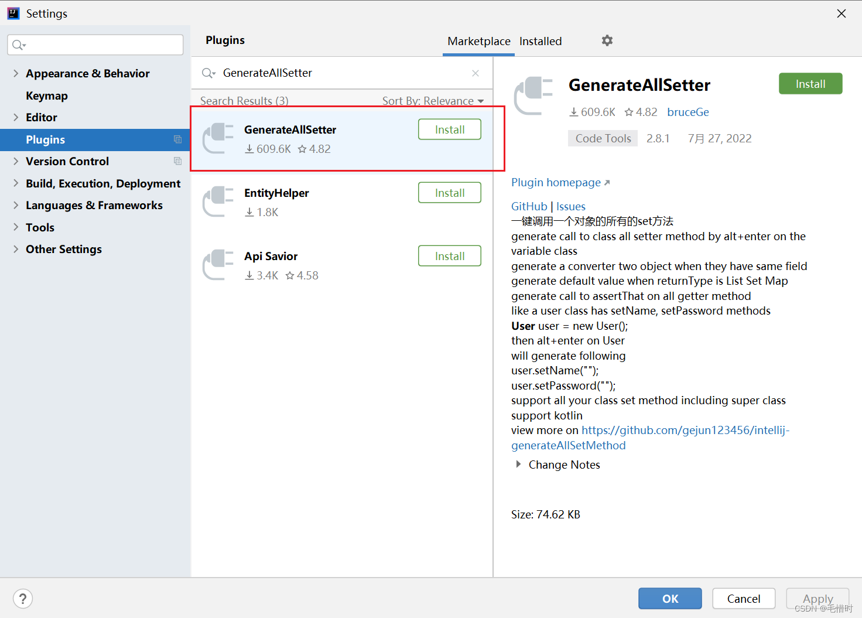
Task: Click the GenerateAllSetter plug icon in results
Action: point(218,138)
